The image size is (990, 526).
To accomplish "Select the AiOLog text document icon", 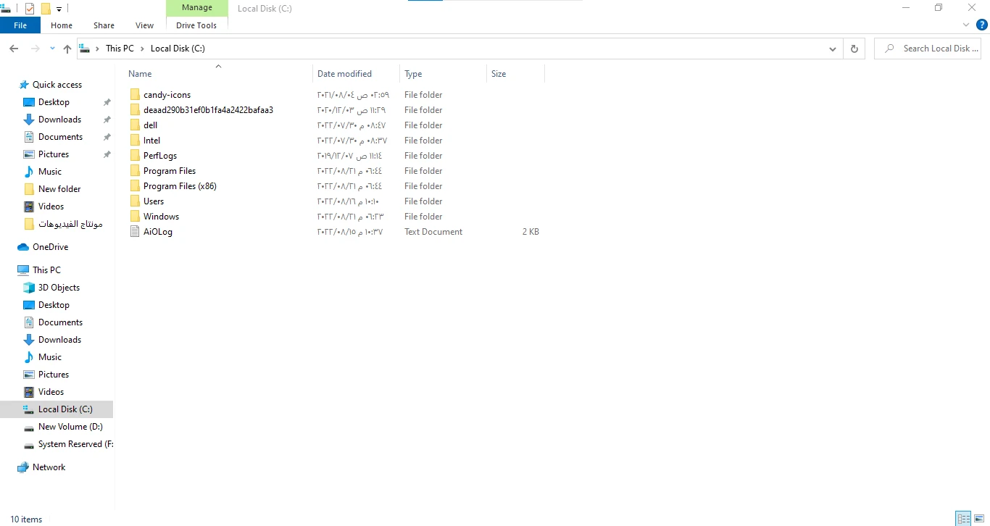I will (x=135, y=232).
